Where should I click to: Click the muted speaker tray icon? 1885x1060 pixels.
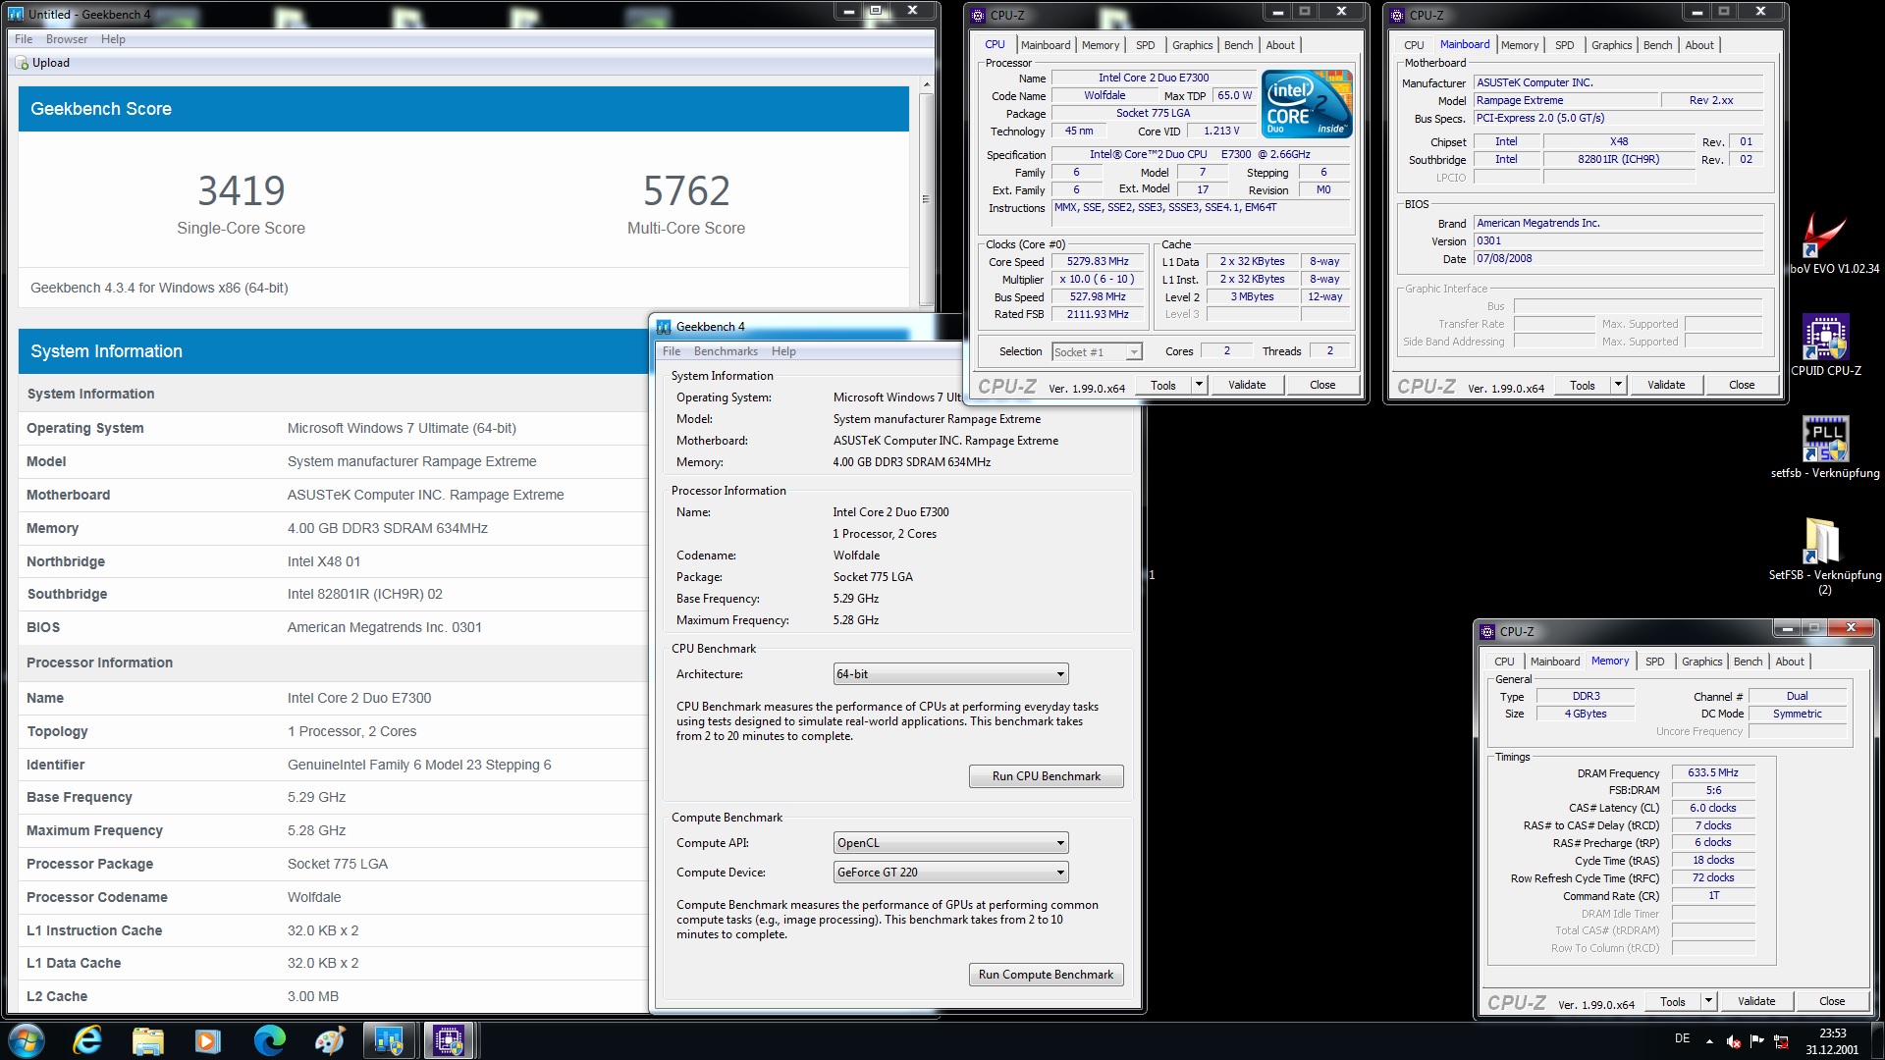pos(1734,1041)
